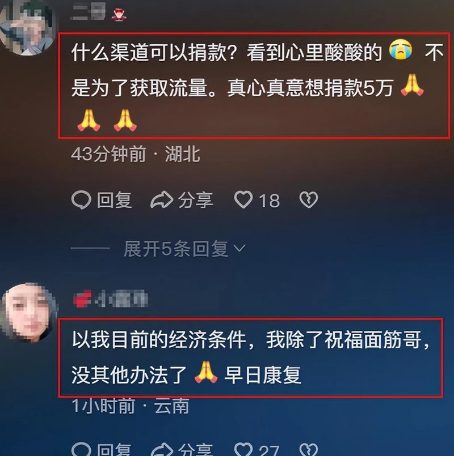This screenshot has width=454, height=456.
Task: Click the 分享 label under the first comment
Action: tap(196, 200)
